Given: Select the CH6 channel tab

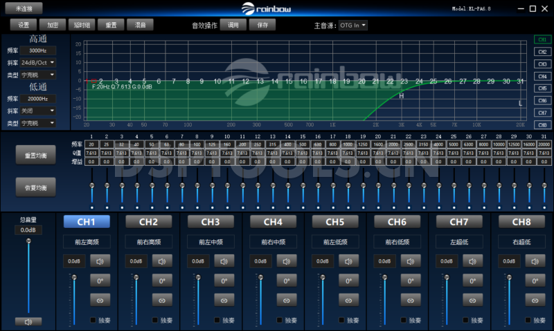Looking at the screenshot, I should pyautogui.click(x=397, y=222).
